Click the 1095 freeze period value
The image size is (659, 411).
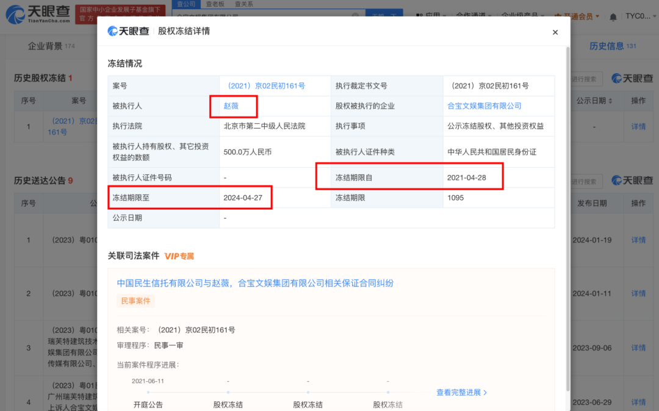pos(456,198)
